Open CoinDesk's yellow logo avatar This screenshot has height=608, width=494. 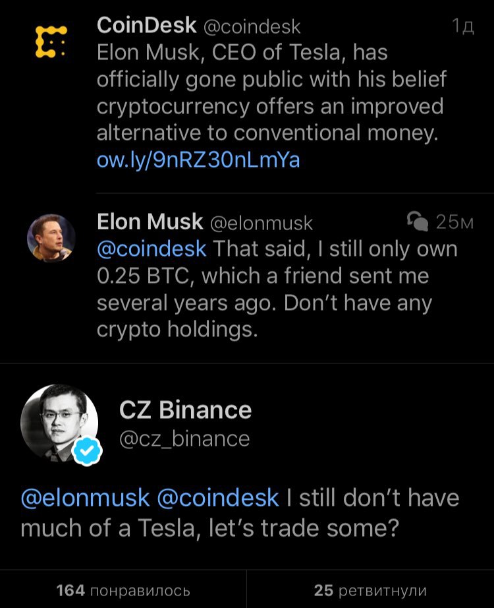pyautogui.click(x=51, y=42)
